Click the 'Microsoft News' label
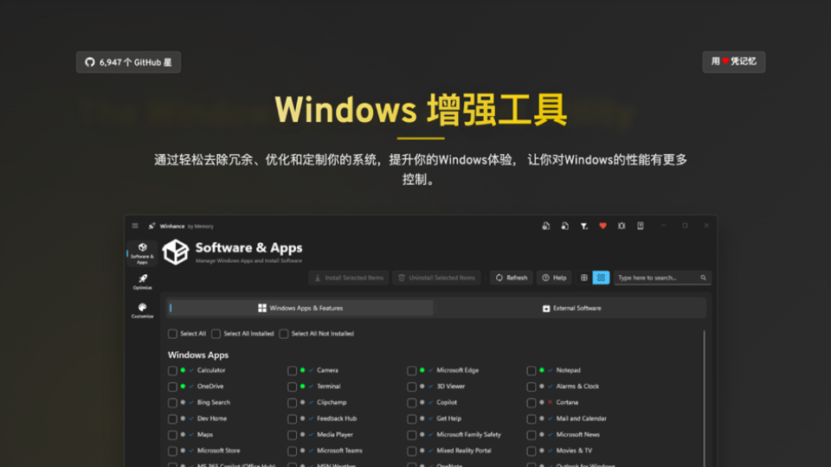The image size is (831, 467). [x=577, y=435]
